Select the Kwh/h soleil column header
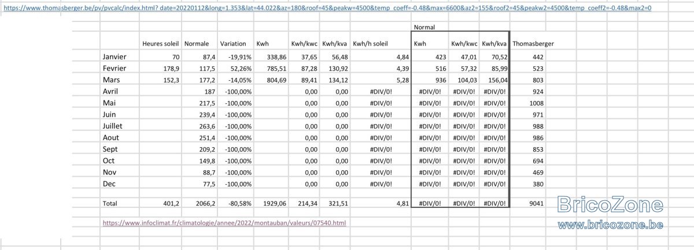 370,43
